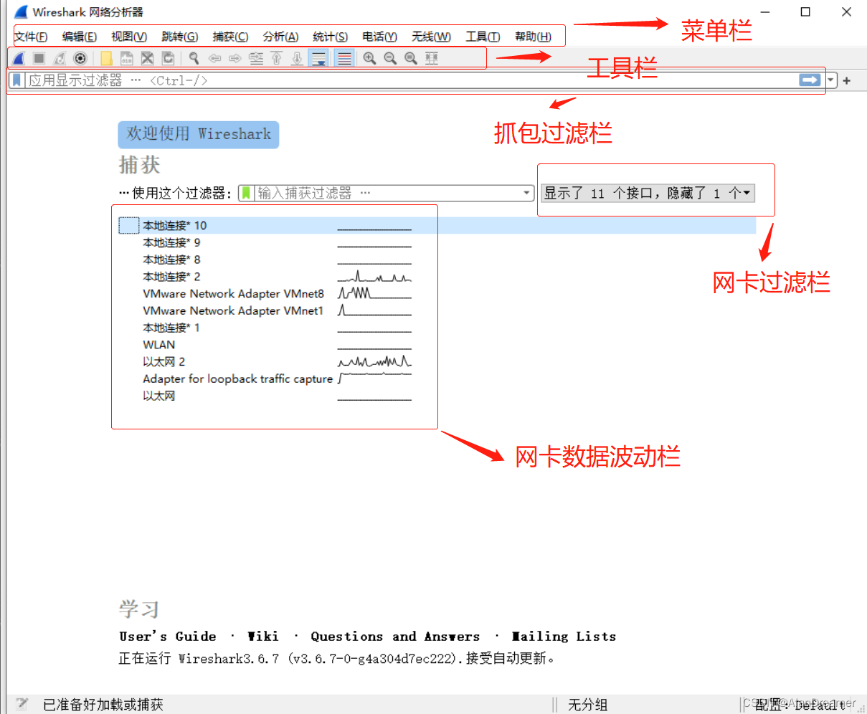Select the 本地连接* 1 interface
Viewport: 867px width, 714px height.
pos(171,328)
